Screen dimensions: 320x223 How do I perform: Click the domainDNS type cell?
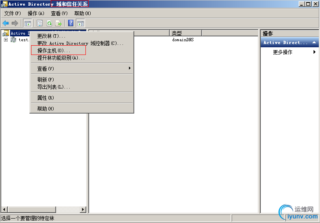pyautogui.click(x=183, y=40)
